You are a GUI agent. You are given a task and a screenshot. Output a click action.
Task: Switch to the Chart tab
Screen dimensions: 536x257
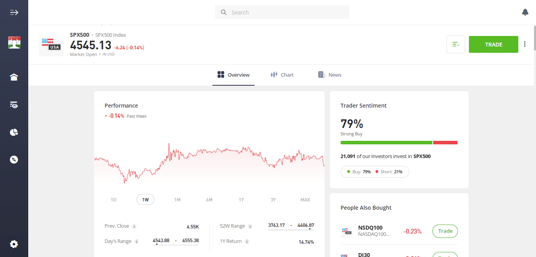click(282, 74)
